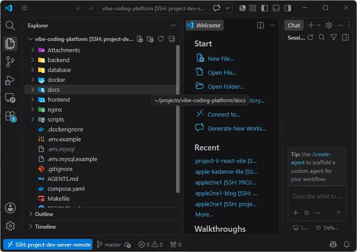
Task: Click the Open Folder... link
Action: tap(225, 87)
